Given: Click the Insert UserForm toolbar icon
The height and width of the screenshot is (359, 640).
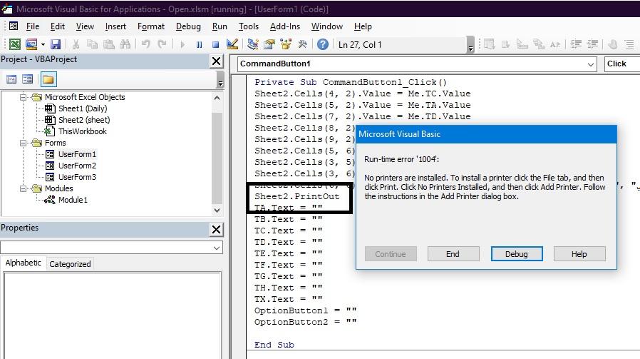Looking at the screenshot, I should pyautogui.click(x=31, y=44).
